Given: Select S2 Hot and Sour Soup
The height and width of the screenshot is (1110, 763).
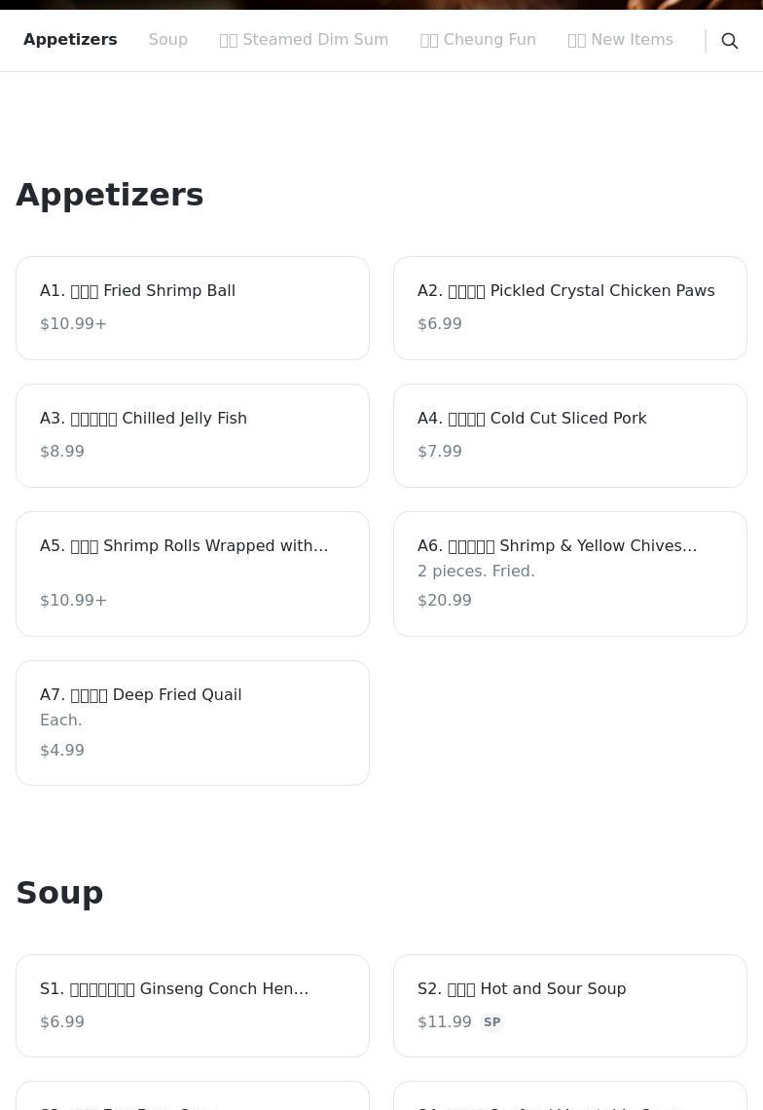Looking at the screenshot, I should (x=570, y=1005).
